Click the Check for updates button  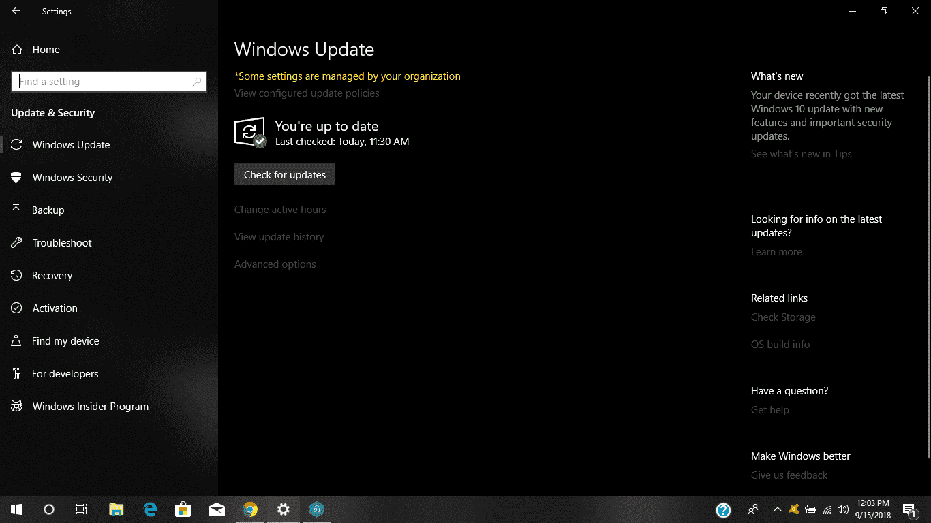tap(285, 175)
